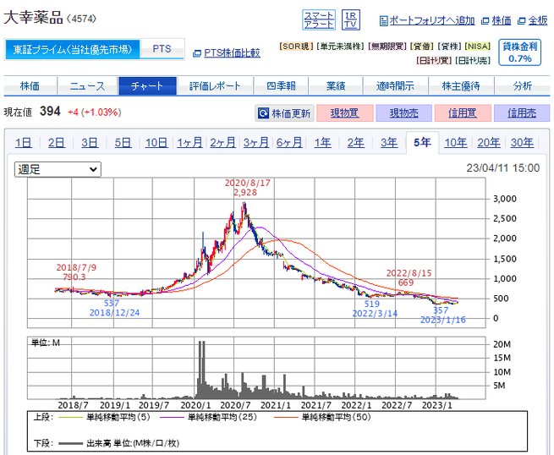Click the 株価更新 button

point(284,113)
